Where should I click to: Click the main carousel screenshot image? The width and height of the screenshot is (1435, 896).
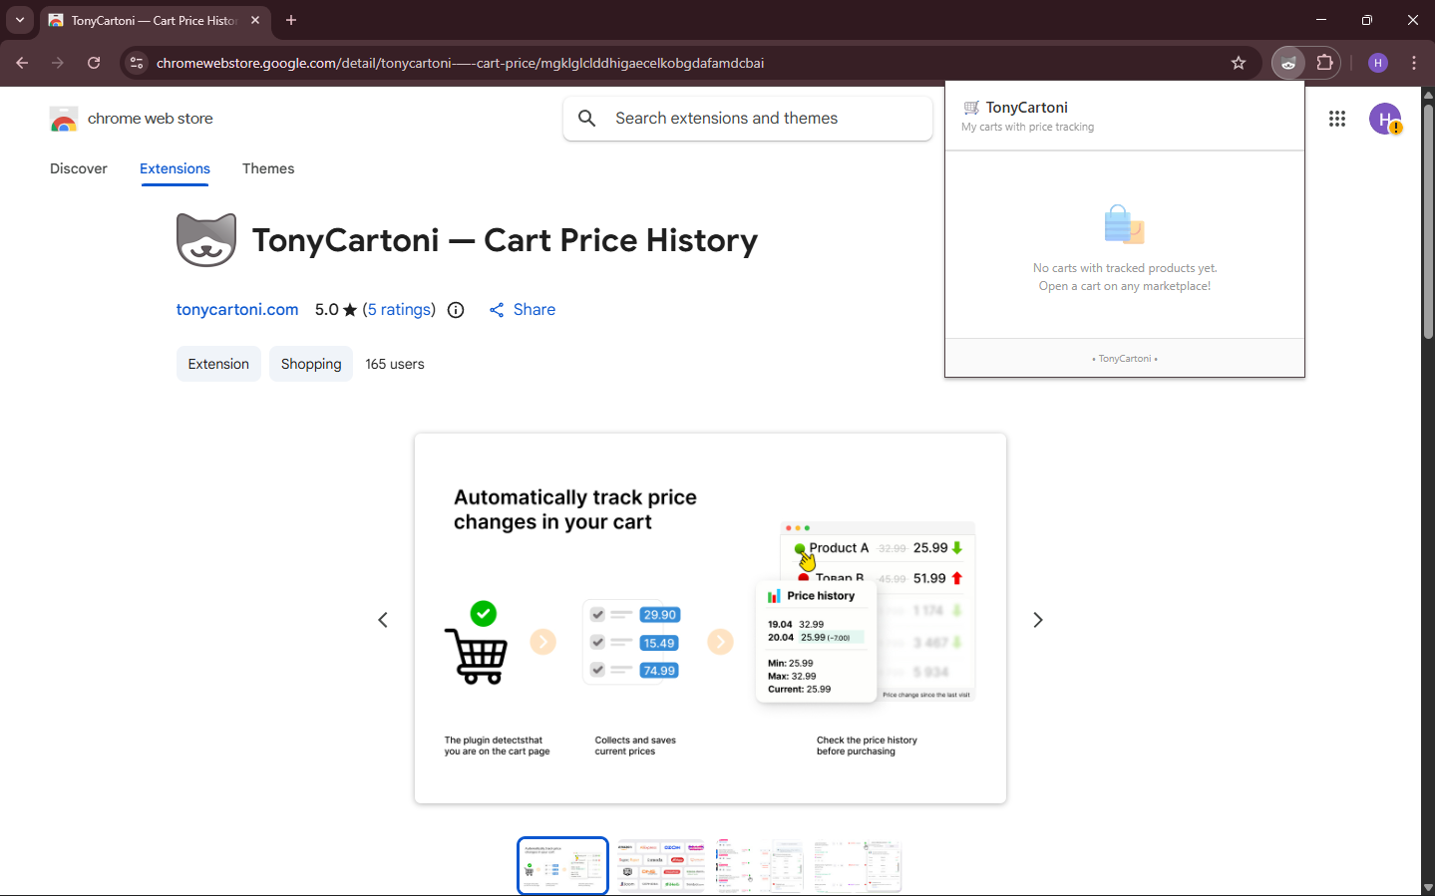click(710, 619)
